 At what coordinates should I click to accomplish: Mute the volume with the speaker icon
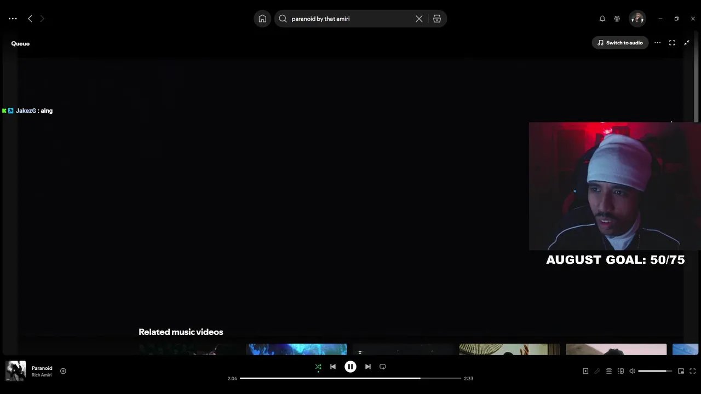633,371
